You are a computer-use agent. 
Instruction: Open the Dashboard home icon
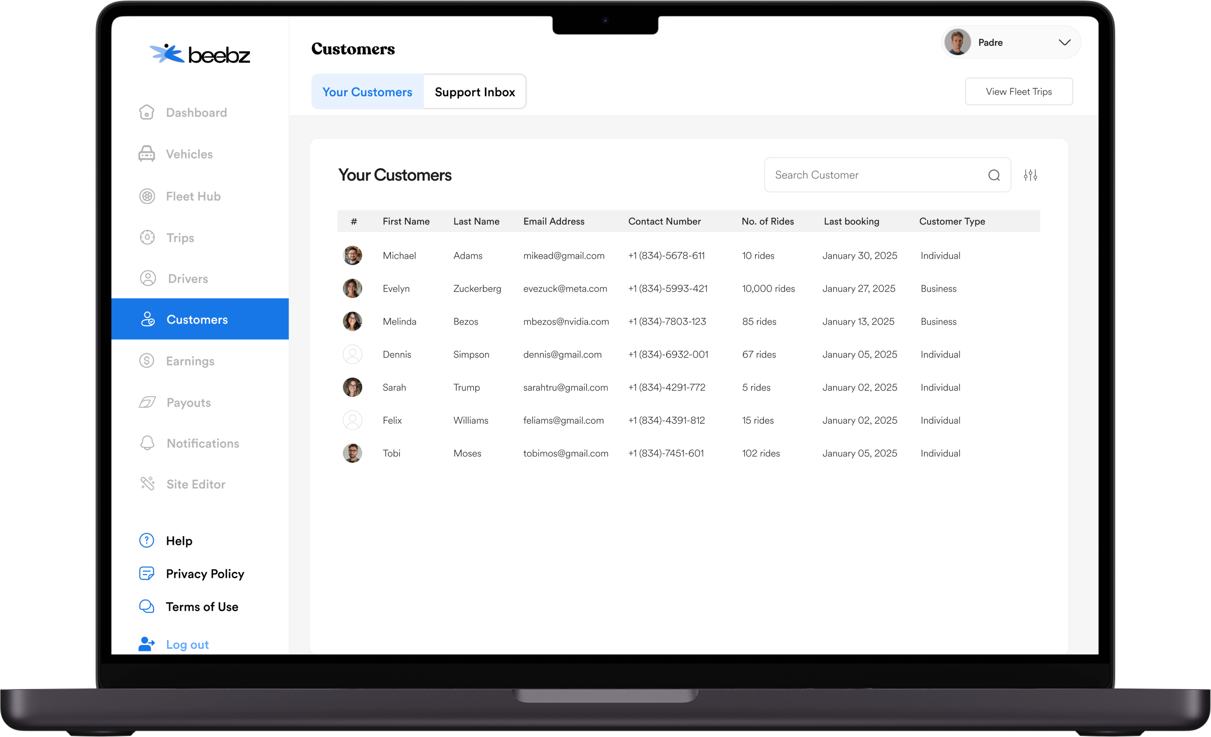pos(147,113)
